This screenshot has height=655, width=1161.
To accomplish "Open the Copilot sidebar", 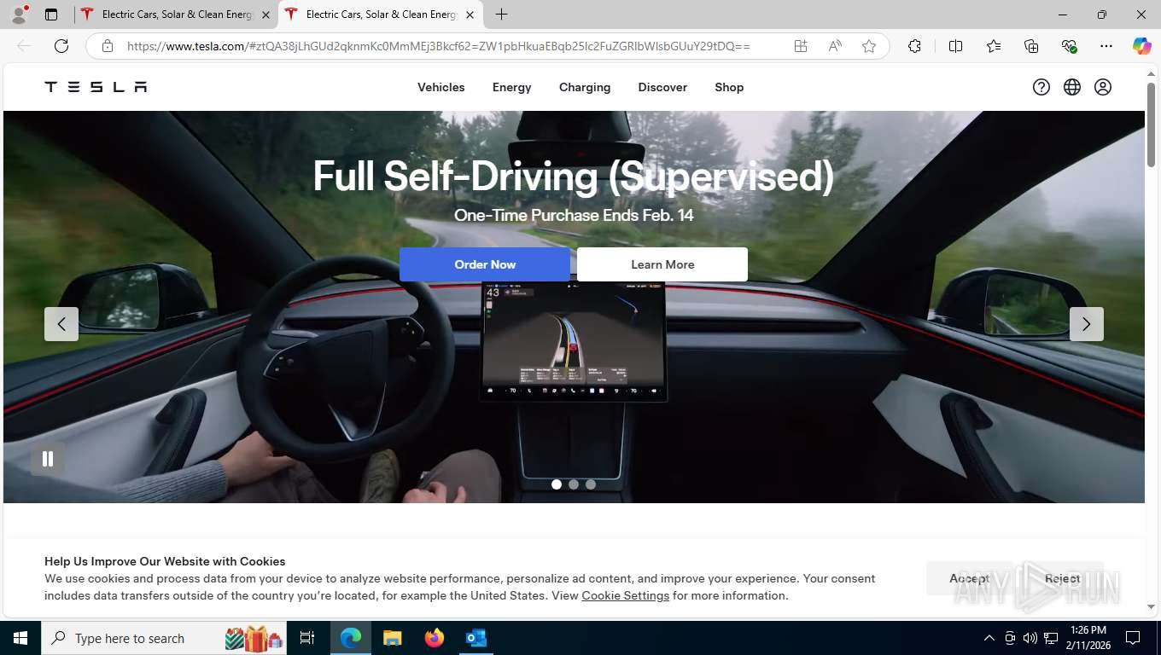I will [1142, 46].
